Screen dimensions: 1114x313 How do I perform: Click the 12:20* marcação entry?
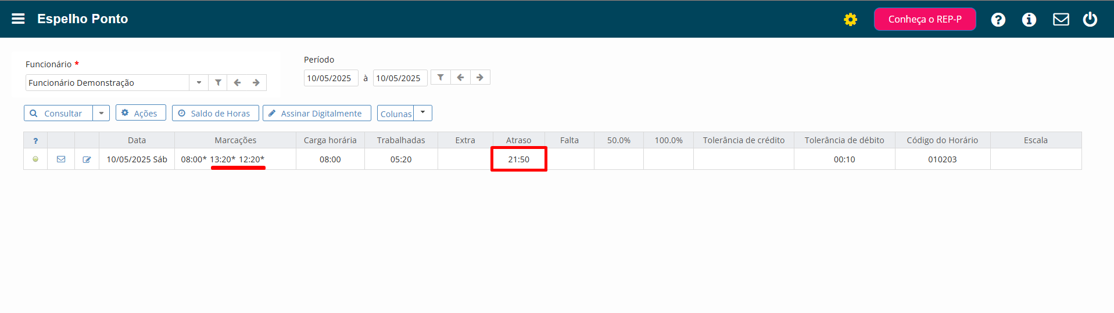click(252, 159)
